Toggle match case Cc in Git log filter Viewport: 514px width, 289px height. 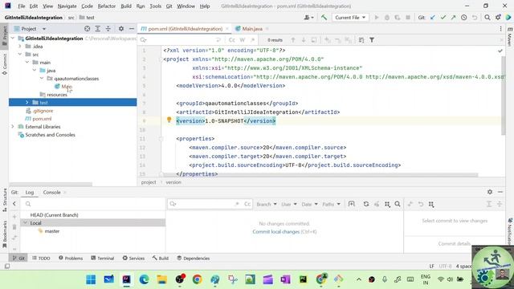pos(247,204)
